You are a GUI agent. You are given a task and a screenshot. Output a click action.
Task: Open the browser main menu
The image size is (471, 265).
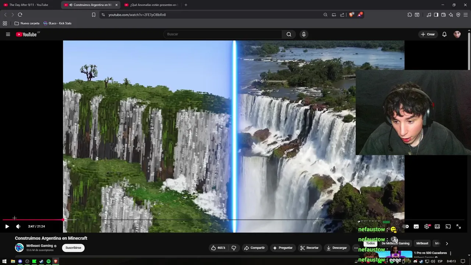point(466,15)
